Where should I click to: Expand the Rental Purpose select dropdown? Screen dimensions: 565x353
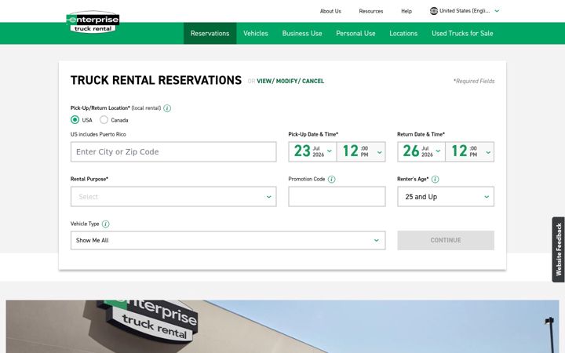click(173, 196)
